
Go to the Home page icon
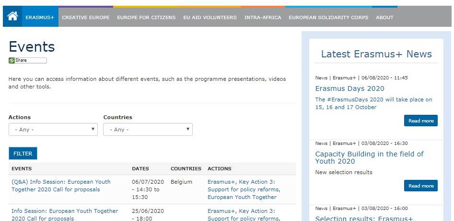[x=12, y=16]
